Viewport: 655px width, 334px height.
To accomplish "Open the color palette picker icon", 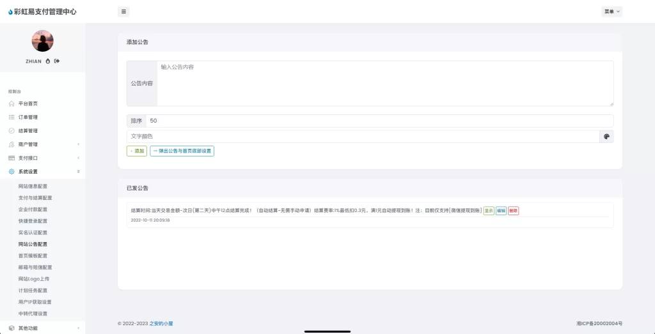I will click(606, 137).
